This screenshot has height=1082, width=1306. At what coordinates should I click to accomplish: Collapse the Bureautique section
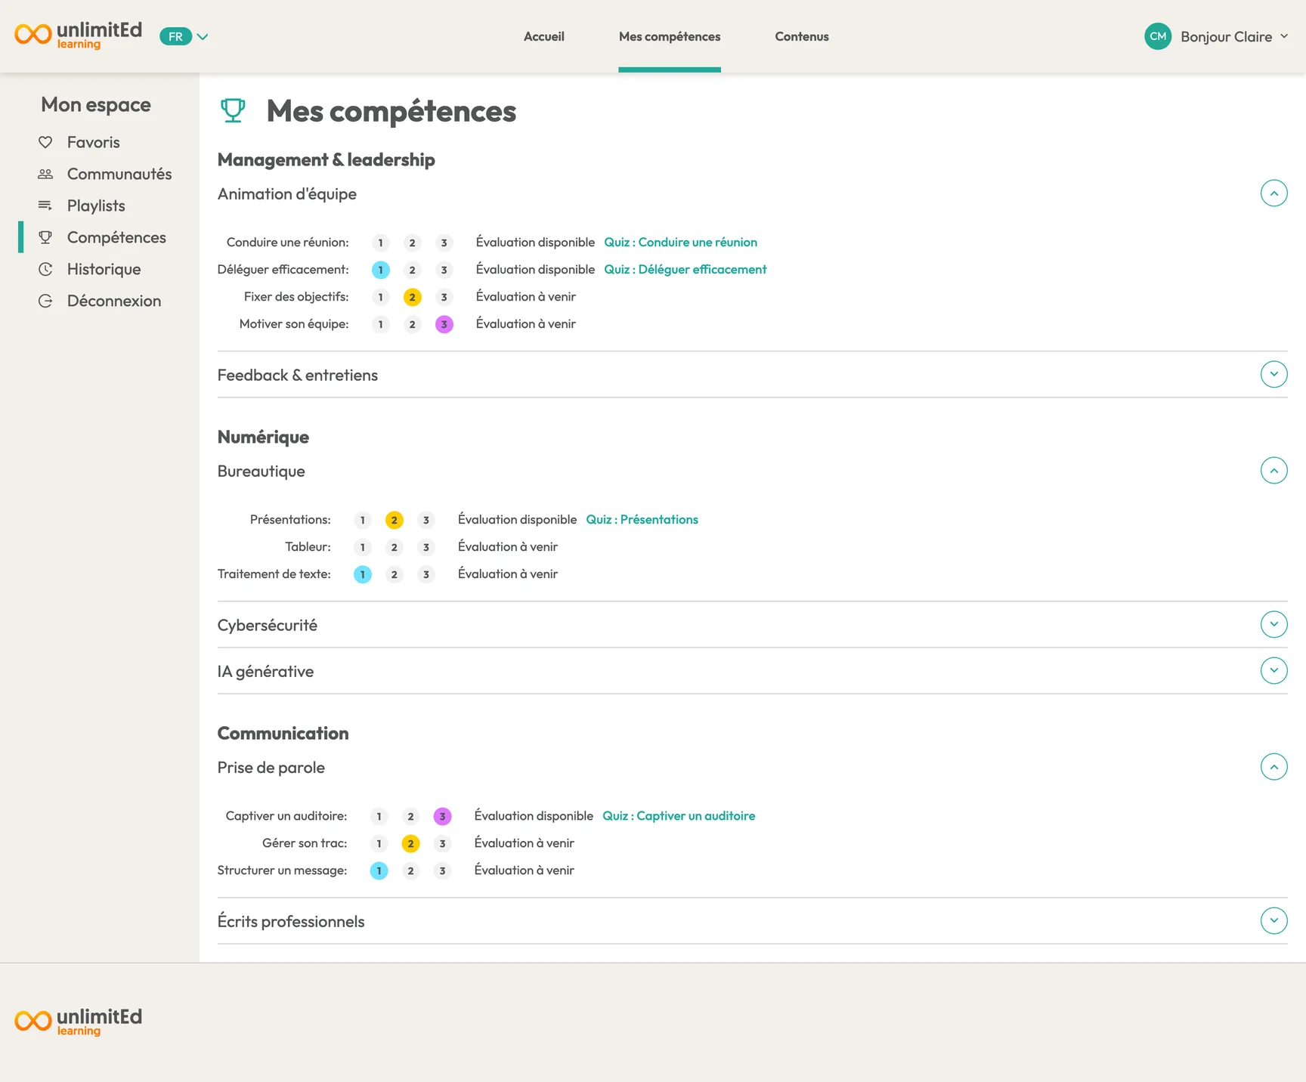point(1274,471)
